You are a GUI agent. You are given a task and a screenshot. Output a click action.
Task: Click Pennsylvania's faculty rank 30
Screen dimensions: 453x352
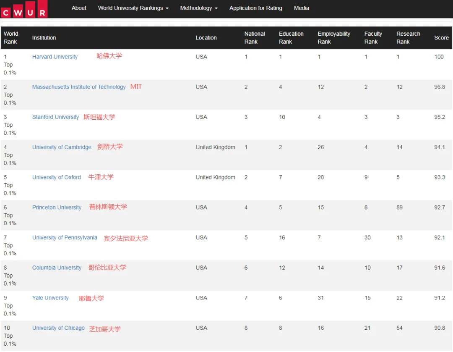367,237
